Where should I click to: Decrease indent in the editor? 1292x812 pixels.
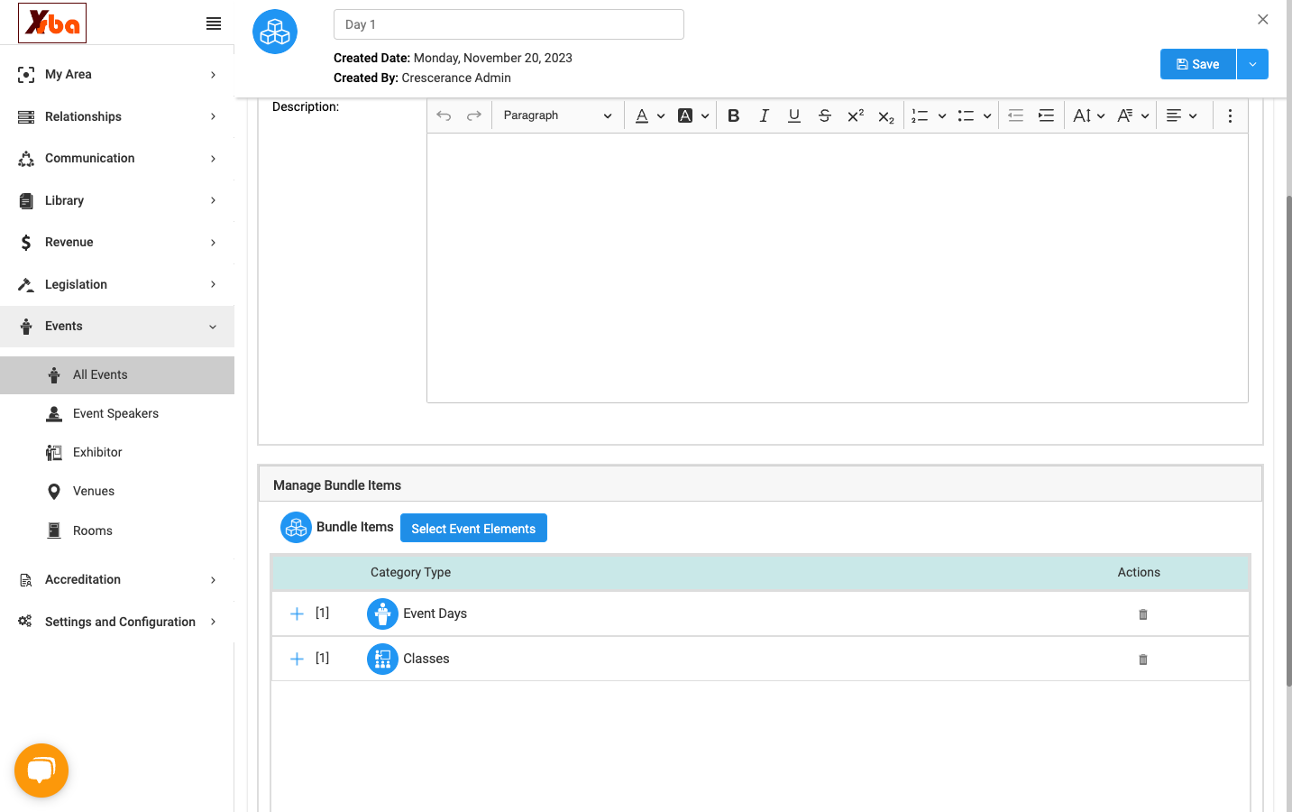(x=1016, y=115)
